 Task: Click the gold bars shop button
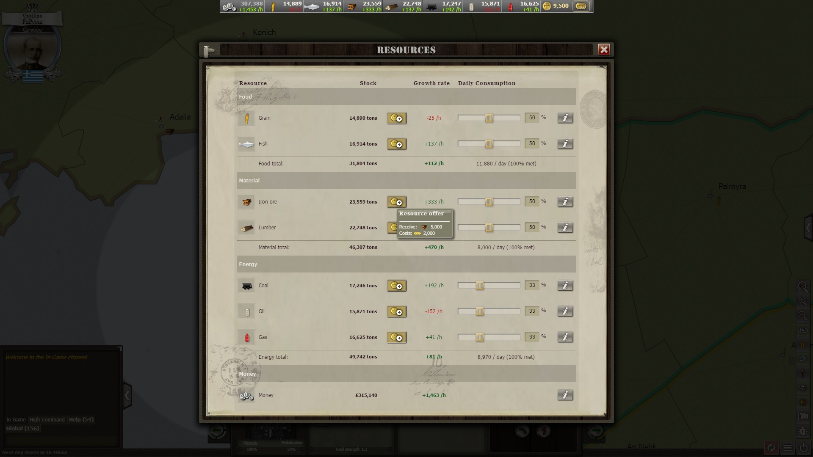point(581,6)
